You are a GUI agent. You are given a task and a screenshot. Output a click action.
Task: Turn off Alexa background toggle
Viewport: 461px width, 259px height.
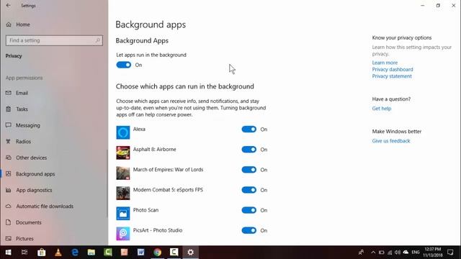click(249, 129)
